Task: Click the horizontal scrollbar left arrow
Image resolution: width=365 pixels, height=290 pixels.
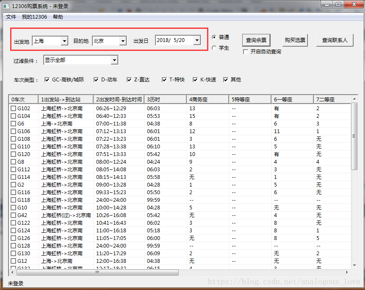Action: click(12, 272)
